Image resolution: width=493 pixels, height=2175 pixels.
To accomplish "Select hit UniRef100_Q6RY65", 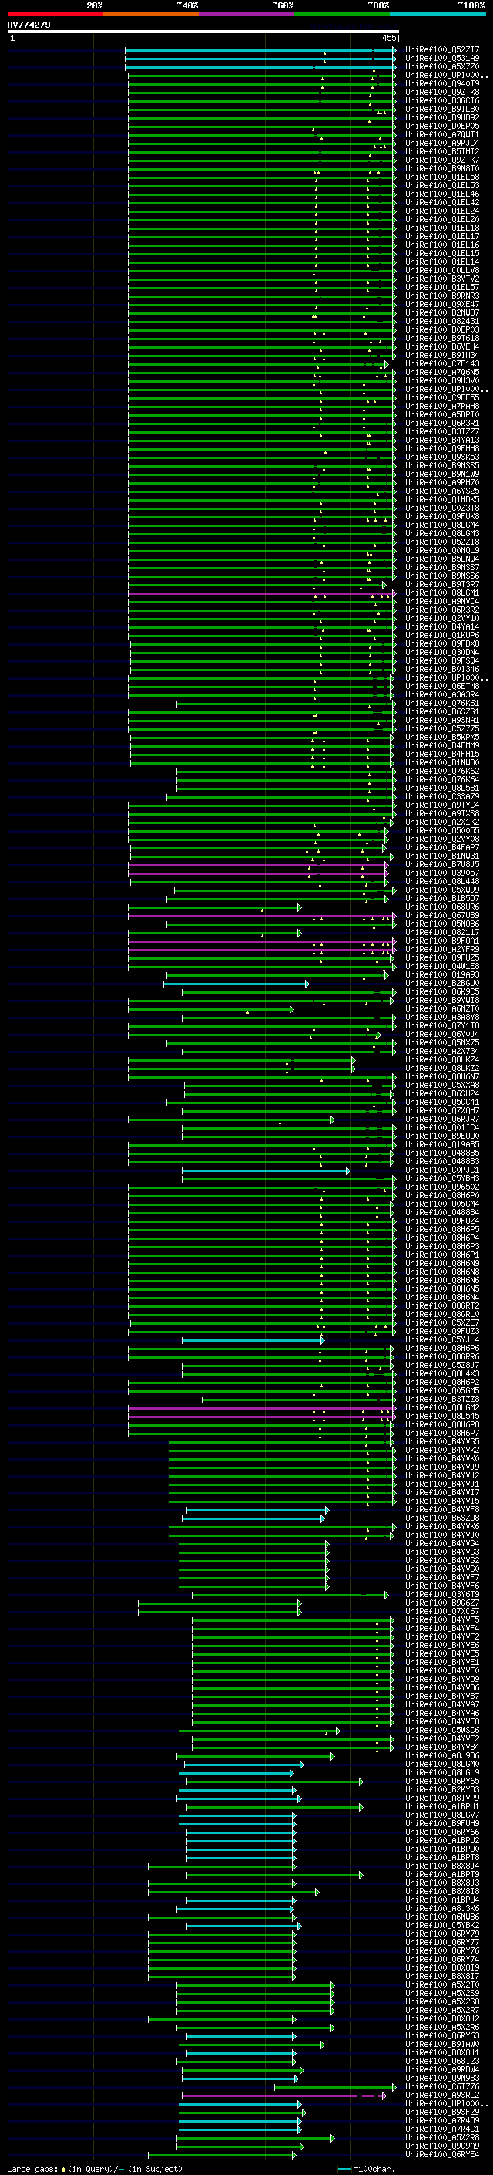I will tap(442, 1782).
